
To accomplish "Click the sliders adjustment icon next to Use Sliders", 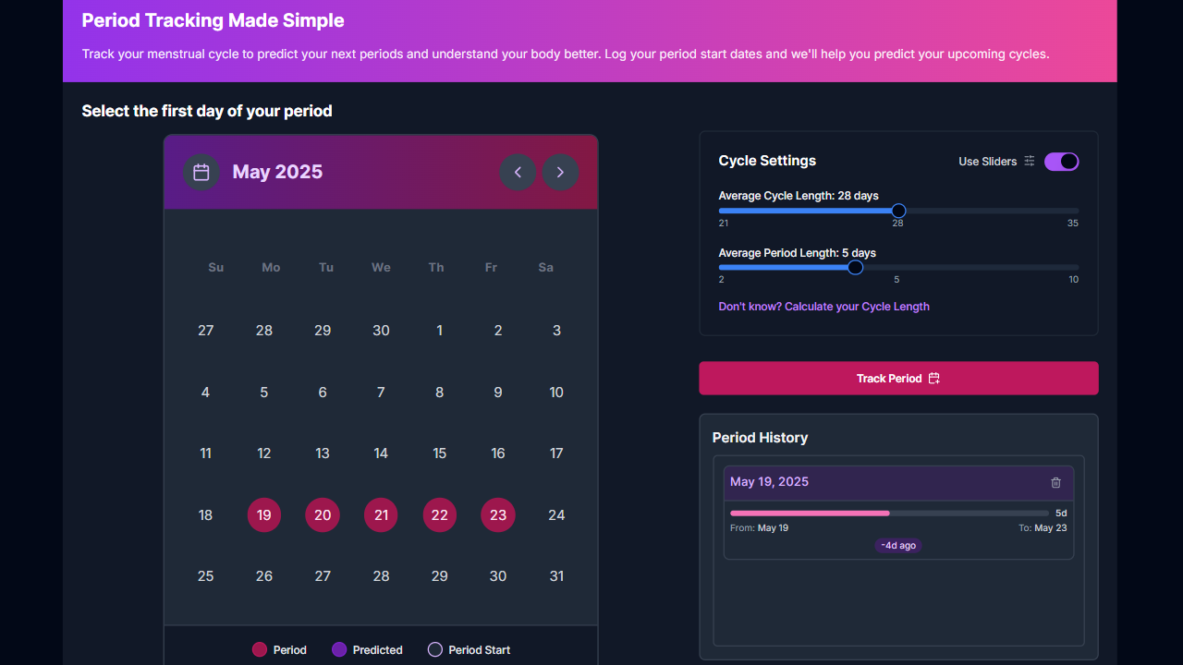I will 1030,162.
